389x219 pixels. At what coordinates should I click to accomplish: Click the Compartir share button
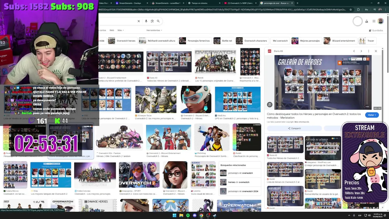tap(294, 128)
